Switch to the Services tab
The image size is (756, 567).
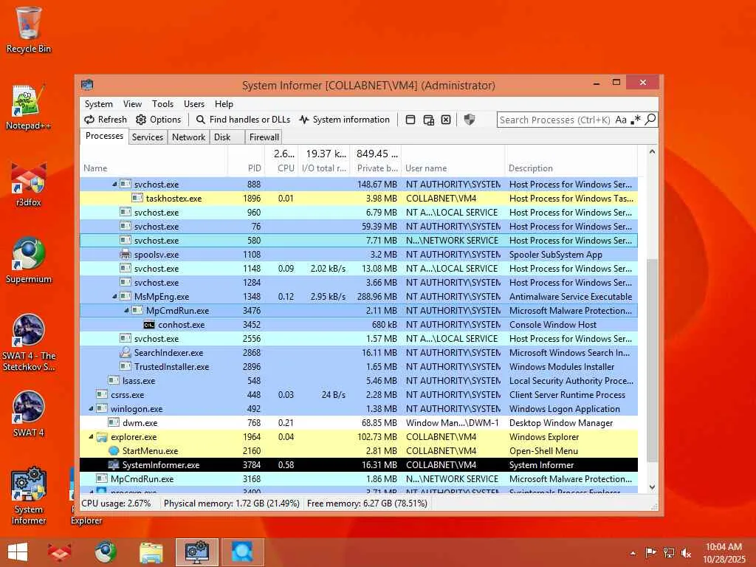[x=148, y=137]
